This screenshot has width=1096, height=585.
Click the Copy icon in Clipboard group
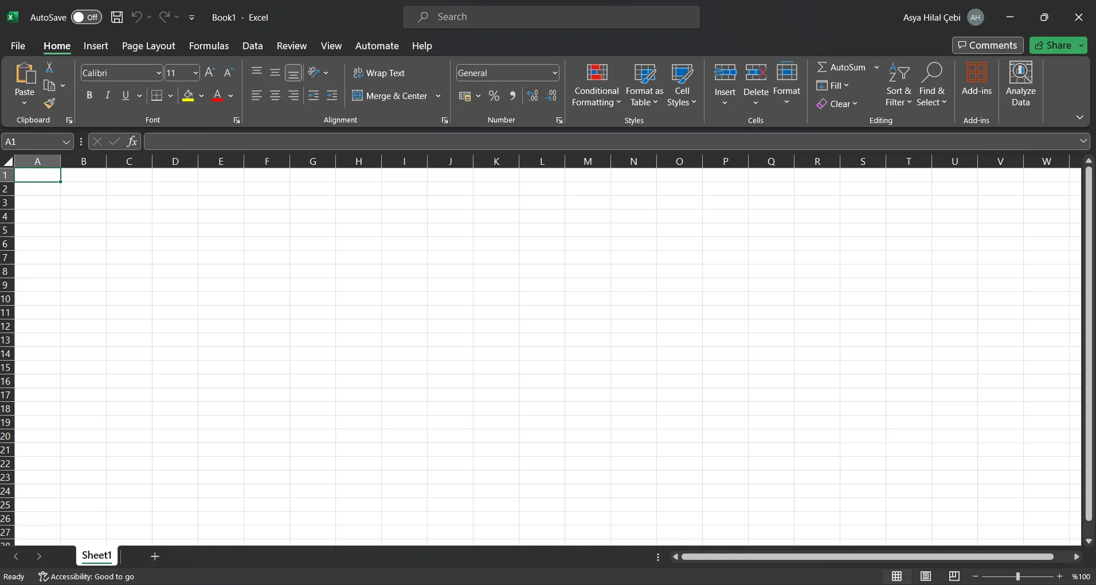point(50,86)
